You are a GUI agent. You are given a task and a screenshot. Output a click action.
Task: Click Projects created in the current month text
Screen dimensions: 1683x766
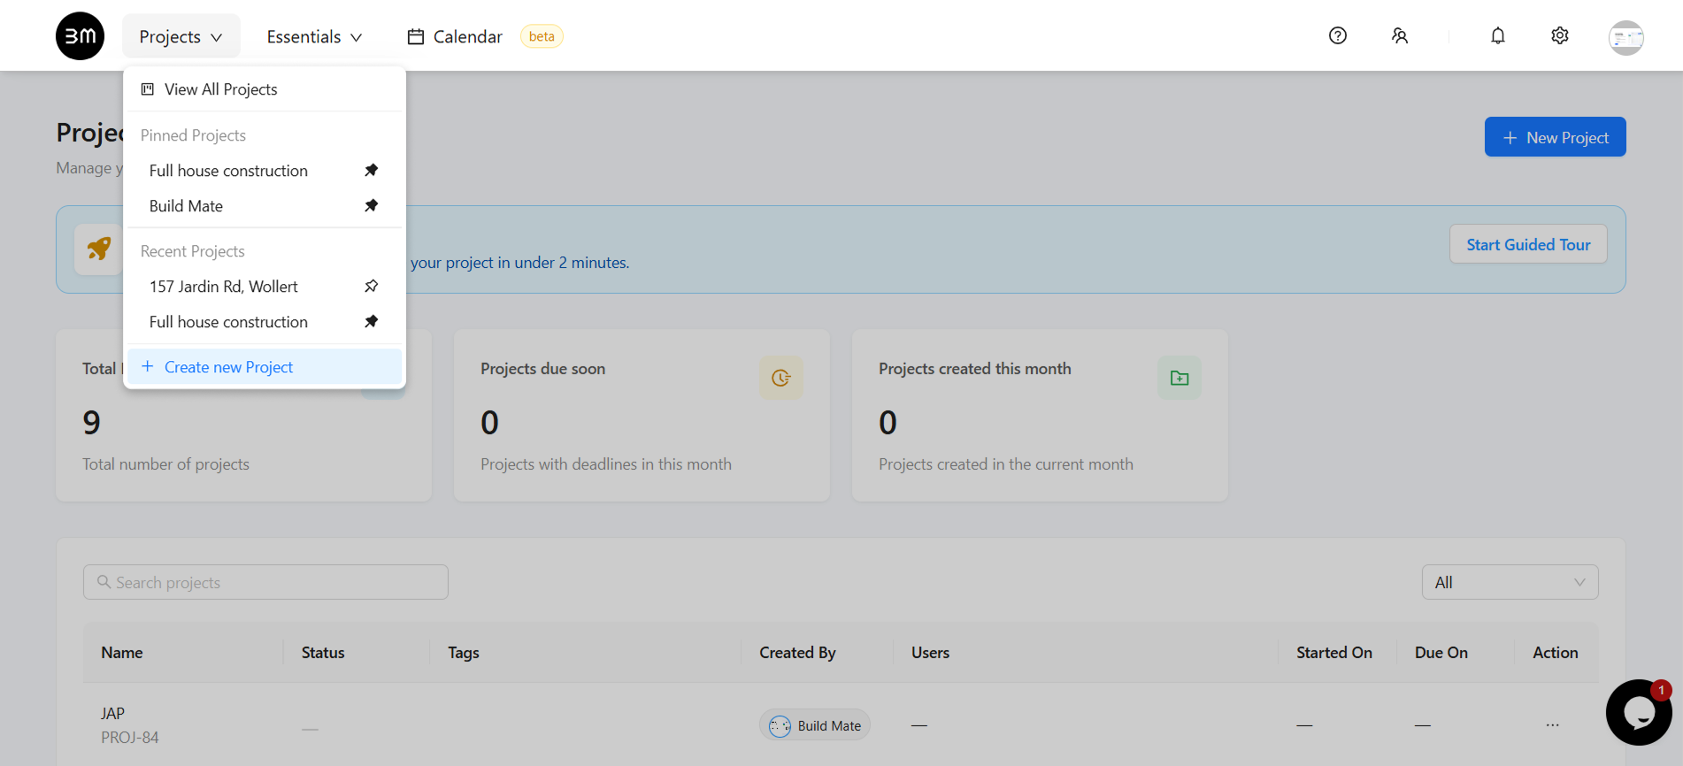click(1006, 464)
